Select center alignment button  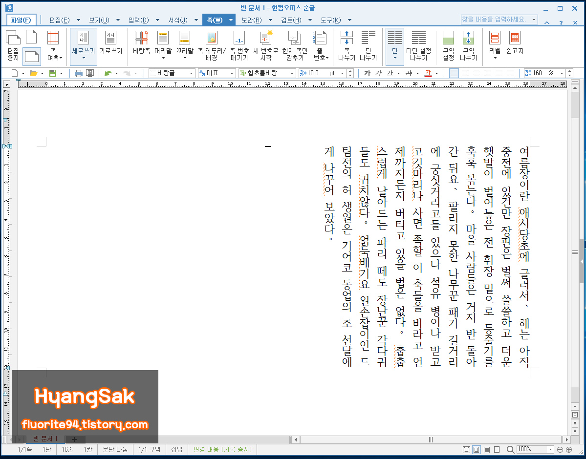(x=476, y=73)
